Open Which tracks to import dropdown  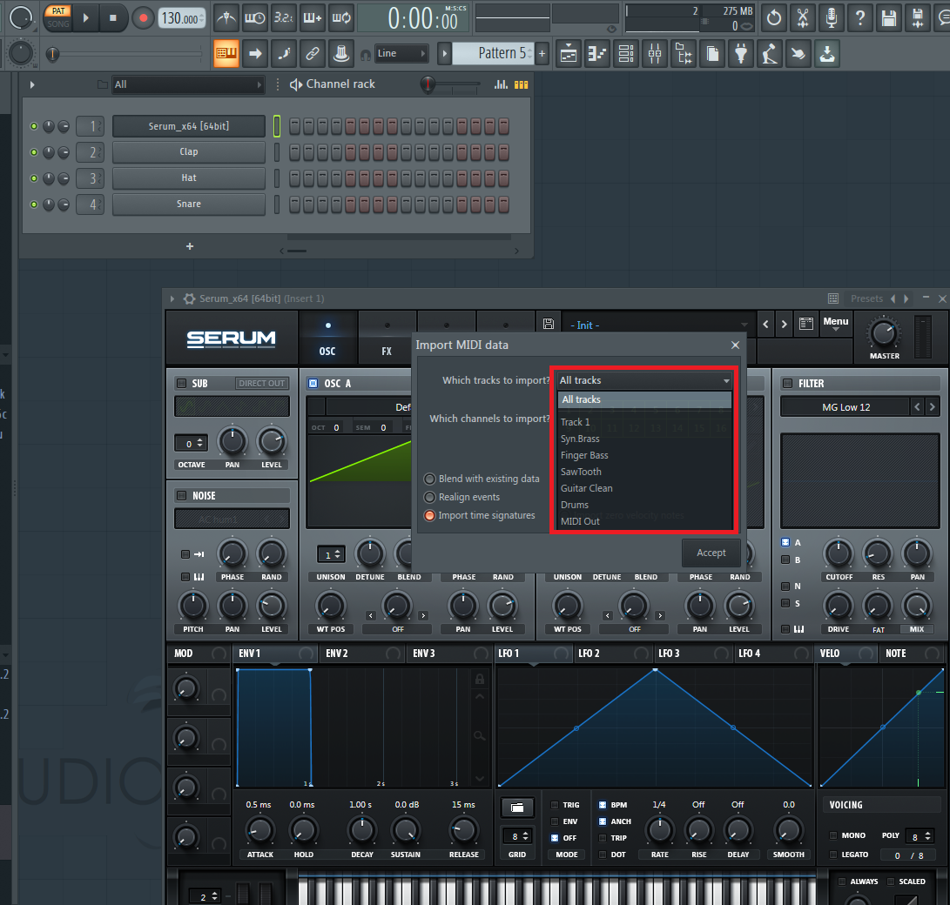tap(644, 380)
